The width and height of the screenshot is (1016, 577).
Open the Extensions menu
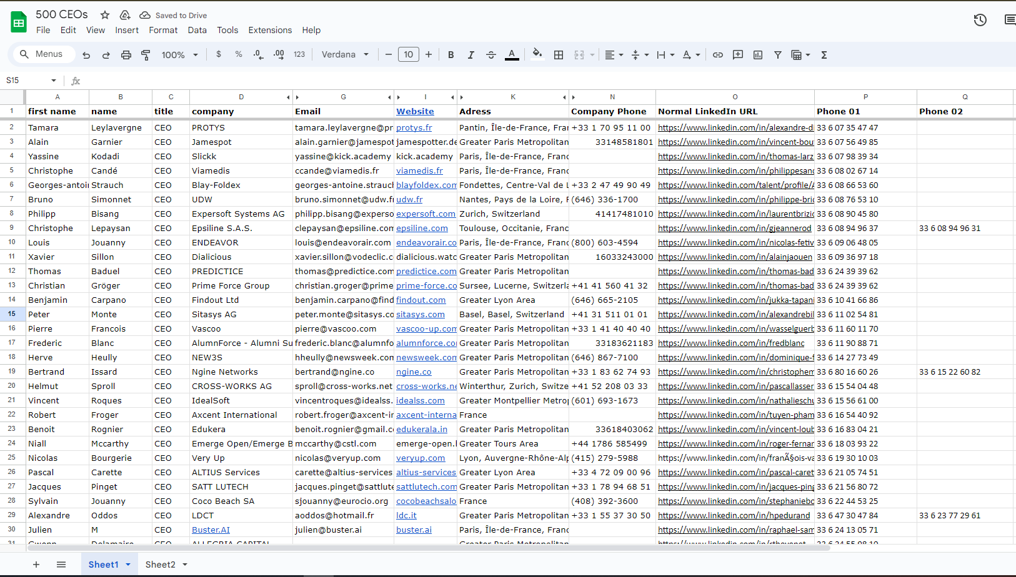click(x=270, y=30)
